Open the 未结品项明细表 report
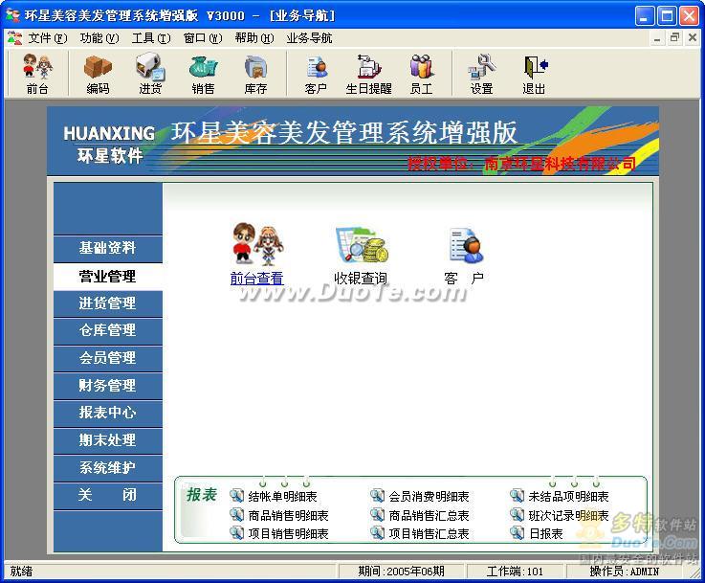705x583 pixels. click(569, 496)
